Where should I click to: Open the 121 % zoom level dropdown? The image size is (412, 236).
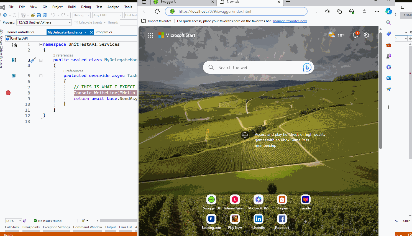[x=13, y=221]
